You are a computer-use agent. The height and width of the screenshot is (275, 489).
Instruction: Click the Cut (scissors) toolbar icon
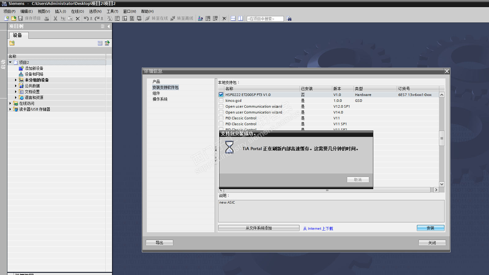(56, 18)
